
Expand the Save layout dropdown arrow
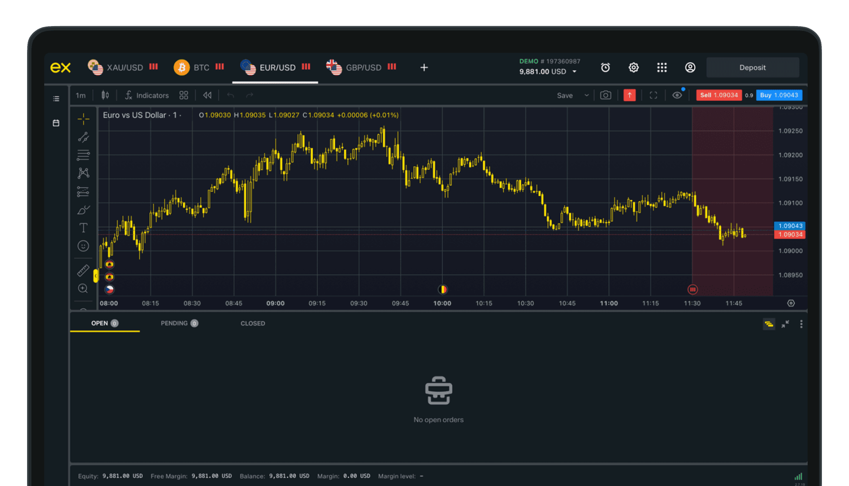(586, 95)
